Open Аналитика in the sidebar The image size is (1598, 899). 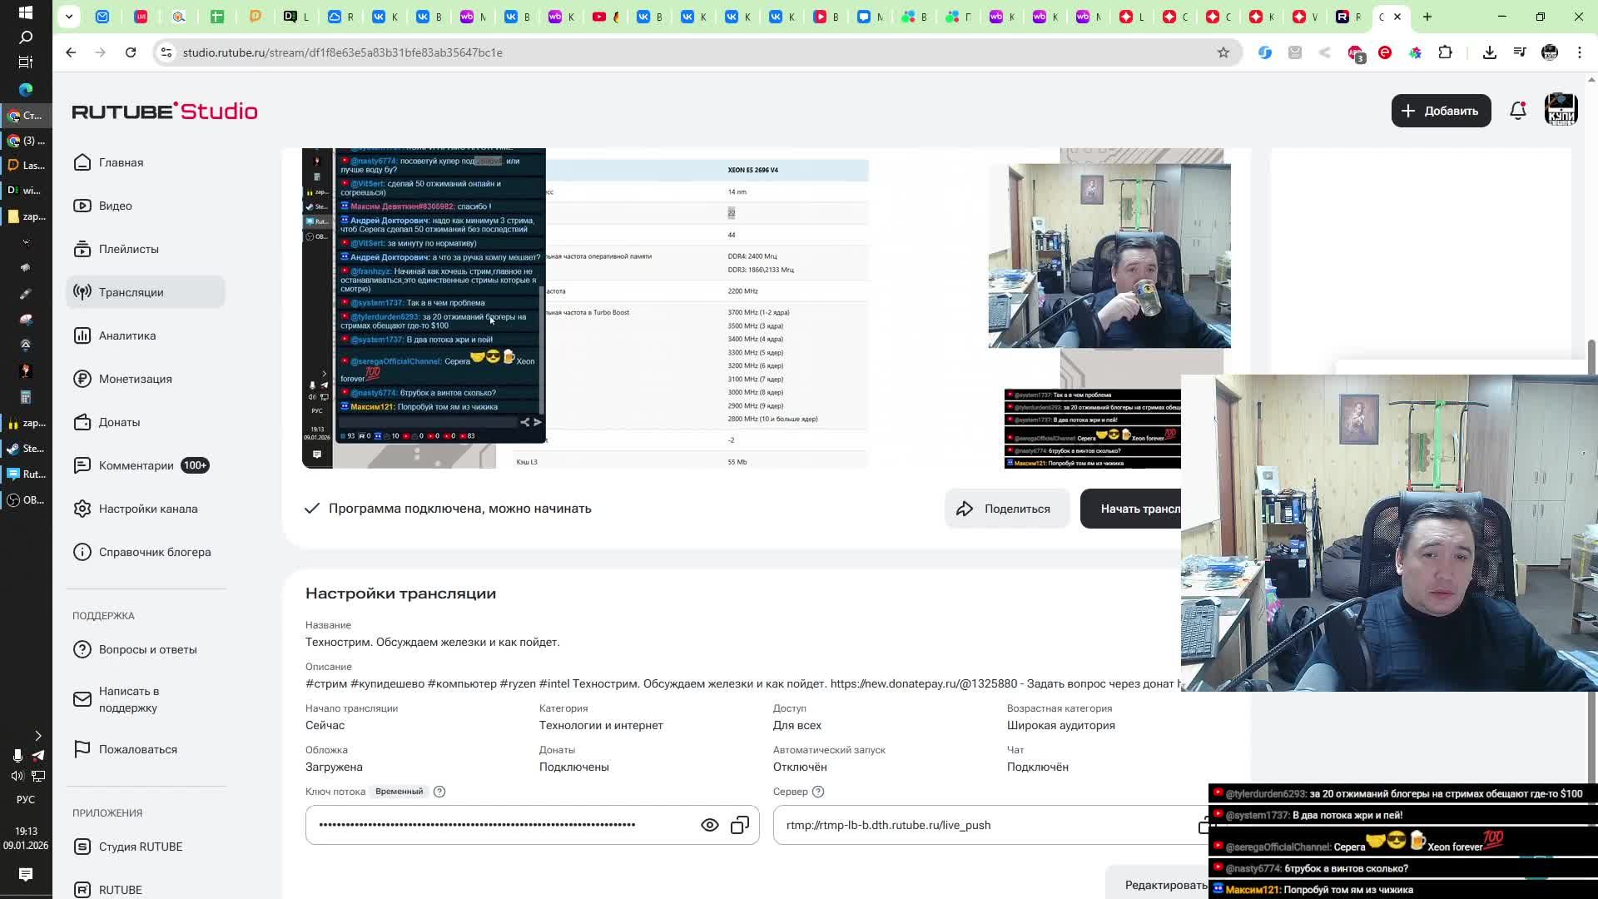127,335
